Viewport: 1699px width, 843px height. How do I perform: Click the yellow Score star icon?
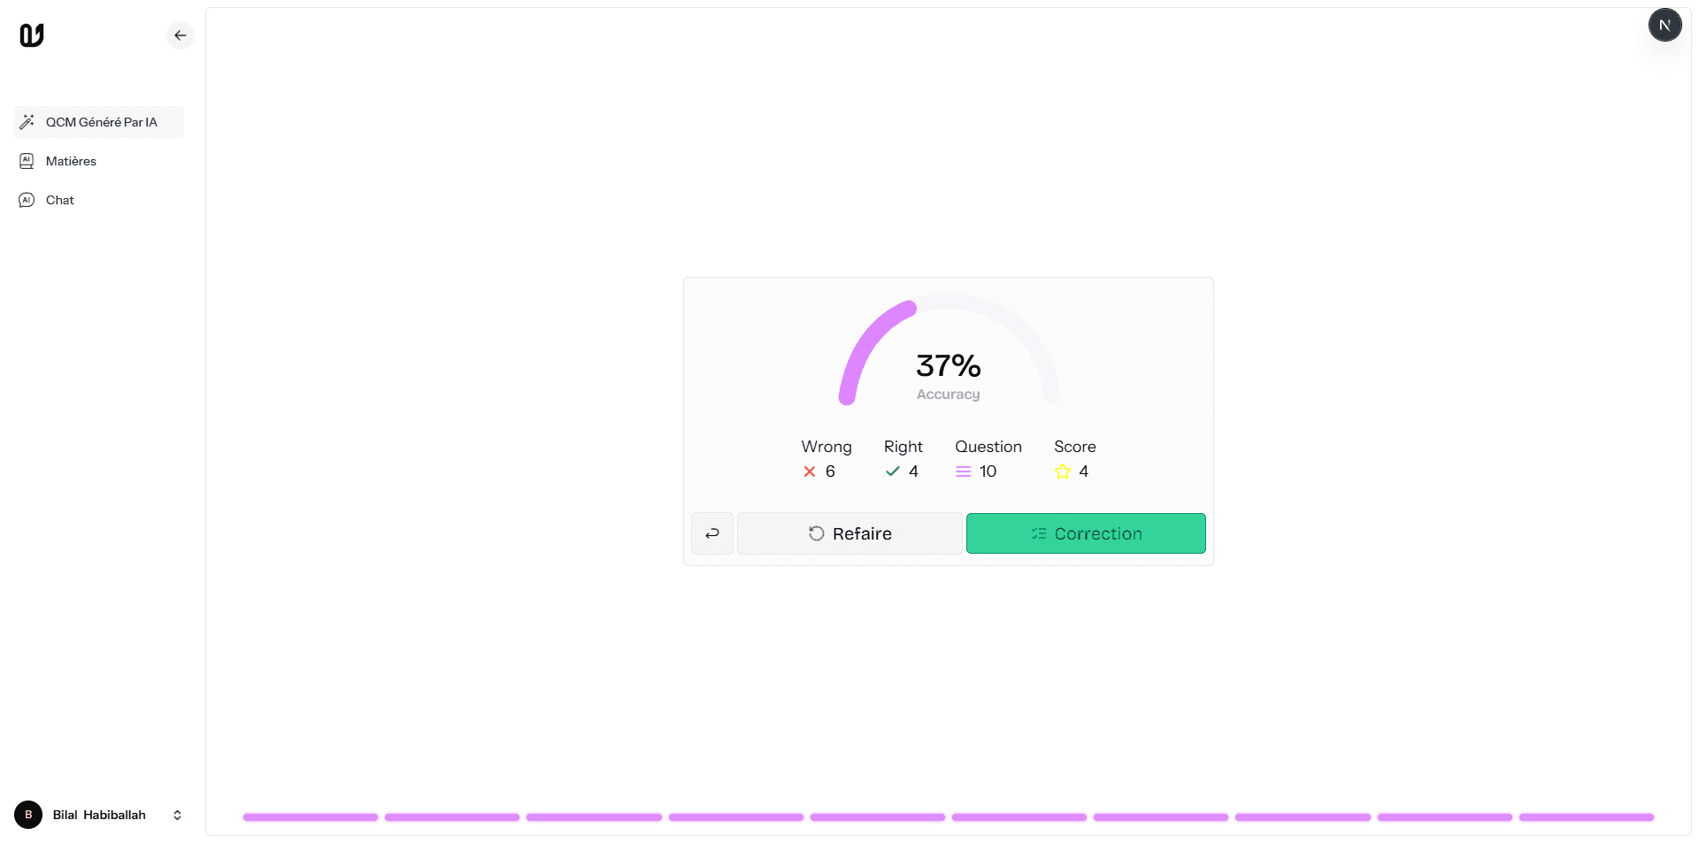(1063, 471)
